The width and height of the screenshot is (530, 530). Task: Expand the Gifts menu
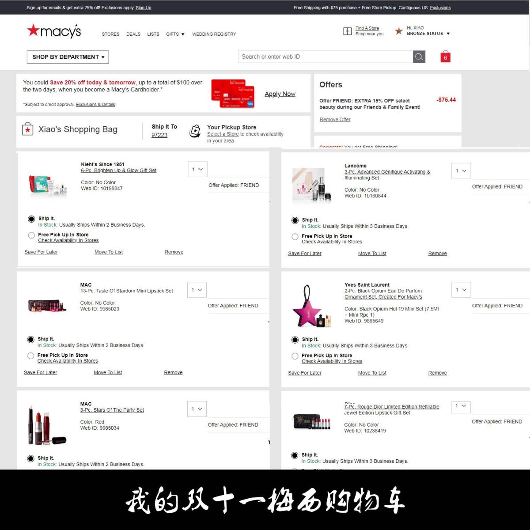(175, 34)
